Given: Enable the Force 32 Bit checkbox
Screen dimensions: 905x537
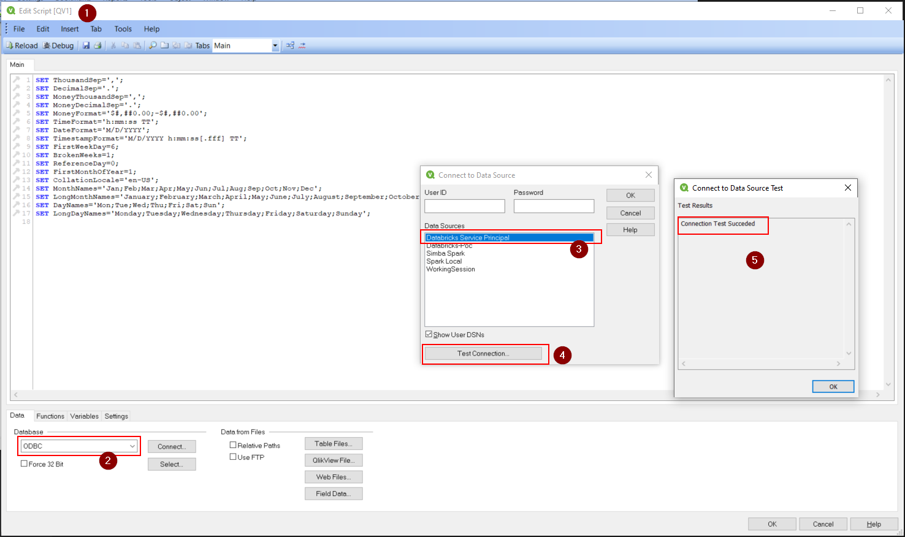Looking at the screenshot, I should pyautogui.click(x=25, y=463).
